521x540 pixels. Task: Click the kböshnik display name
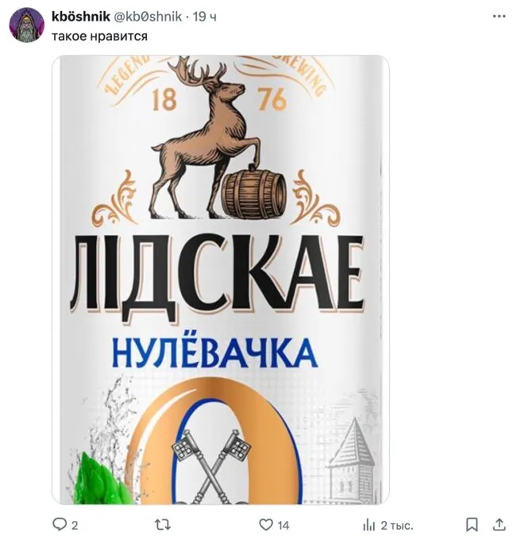(80, 17)
